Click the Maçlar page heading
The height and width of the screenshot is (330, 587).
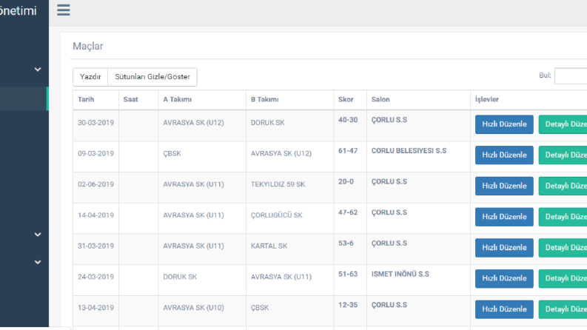point(87,47)
